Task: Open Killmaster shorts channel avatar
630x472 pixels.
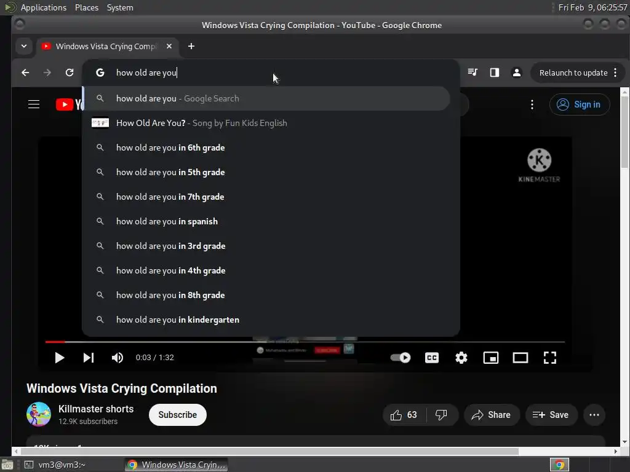Action: [x=39, y=414]
